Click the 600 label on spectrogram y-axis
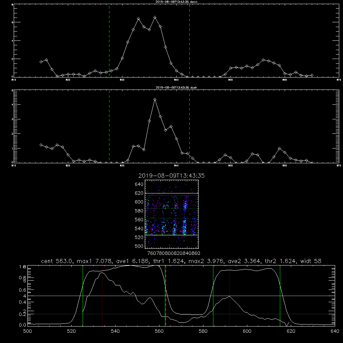The image size is (343, 343). (139, 202)
